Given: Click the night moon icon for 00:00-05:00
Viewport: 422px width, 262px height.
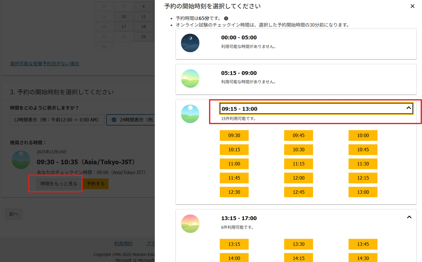Looking at the screenshot, I should pos(190,43).
